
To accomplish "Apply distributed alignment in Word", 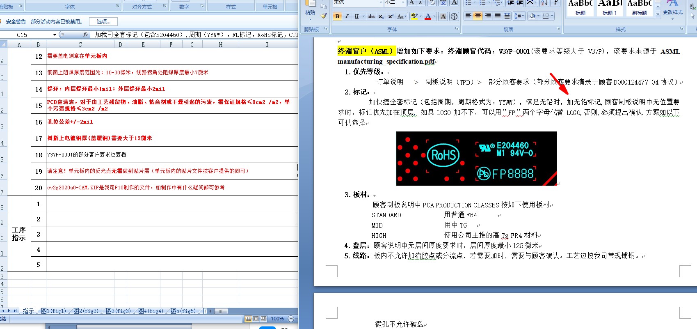I will tap(507, 16).
